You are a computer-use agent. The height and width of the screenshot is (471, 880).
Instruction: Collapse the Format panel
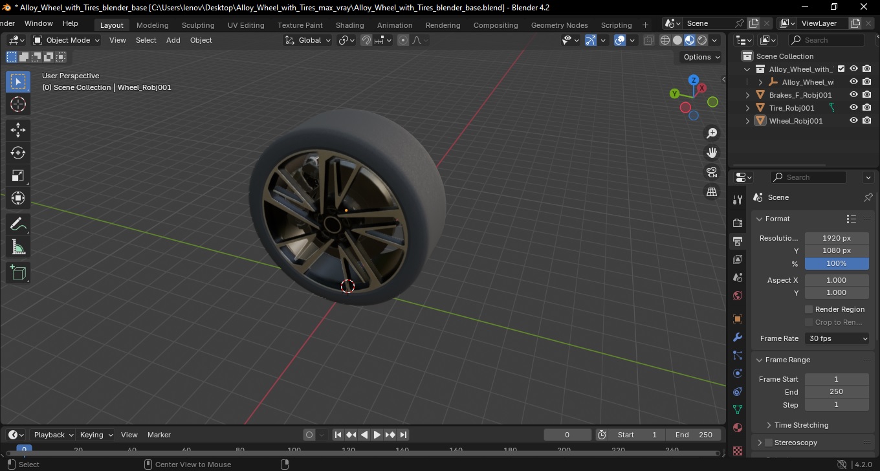tap(760, 219)
